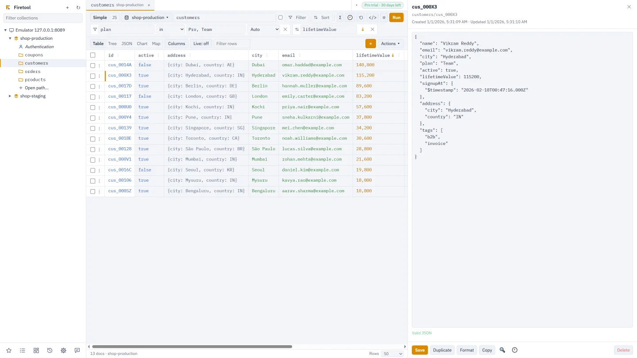Open the Rows per page dropdown showing 50
This screenshot has height=358, width=637.
393,354
